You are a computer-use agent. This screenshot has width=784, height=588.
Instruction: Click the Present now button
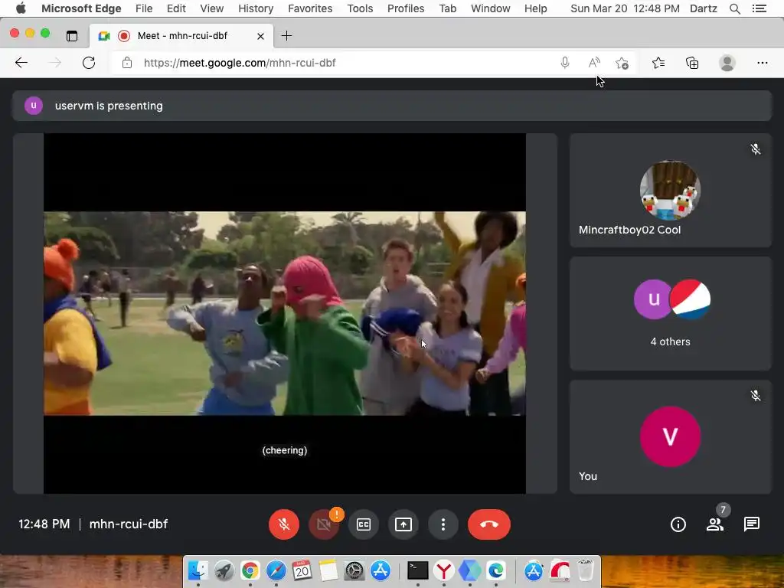pyautogui.click(x=403, y=524)
